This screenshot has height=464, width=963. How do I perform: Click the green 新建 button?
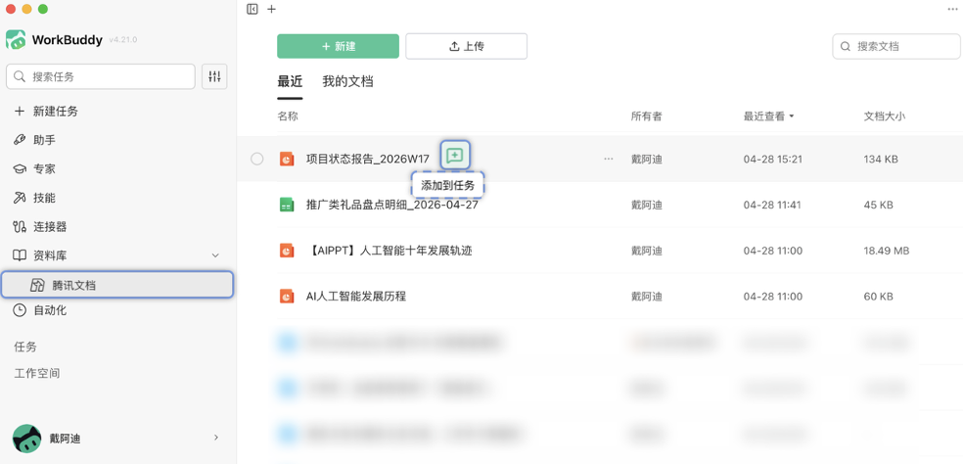[x=338, y=46]
